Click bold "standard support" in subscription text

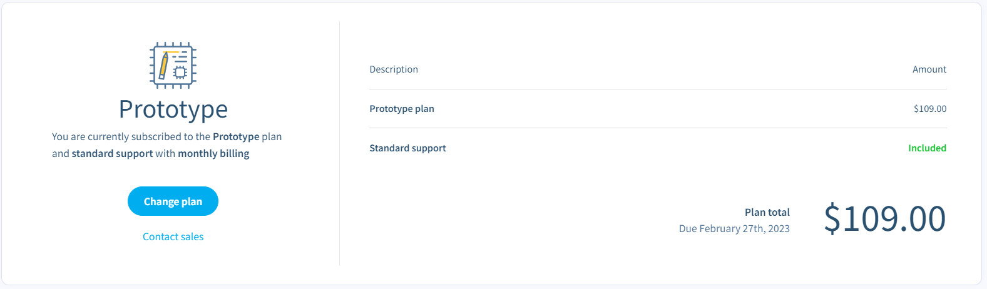[112, 154]
